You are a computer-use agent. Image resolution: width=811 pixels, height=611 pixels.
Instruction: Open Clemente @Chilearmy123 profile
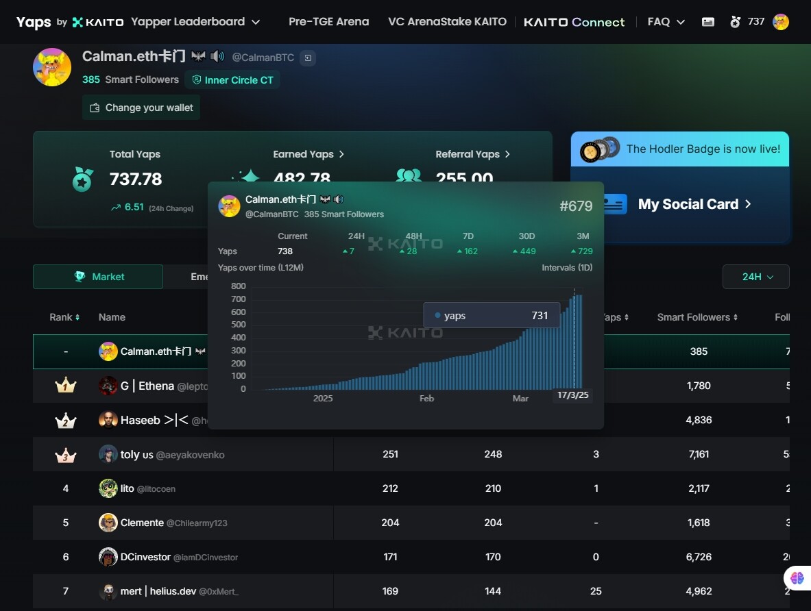click(174, 523)
